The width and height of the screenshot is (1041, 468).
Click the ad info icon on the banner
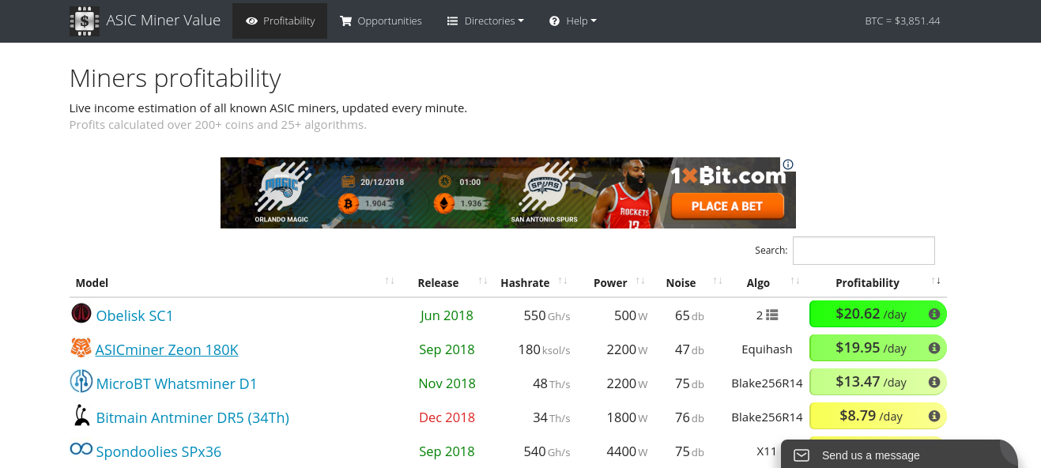(788, 164)
